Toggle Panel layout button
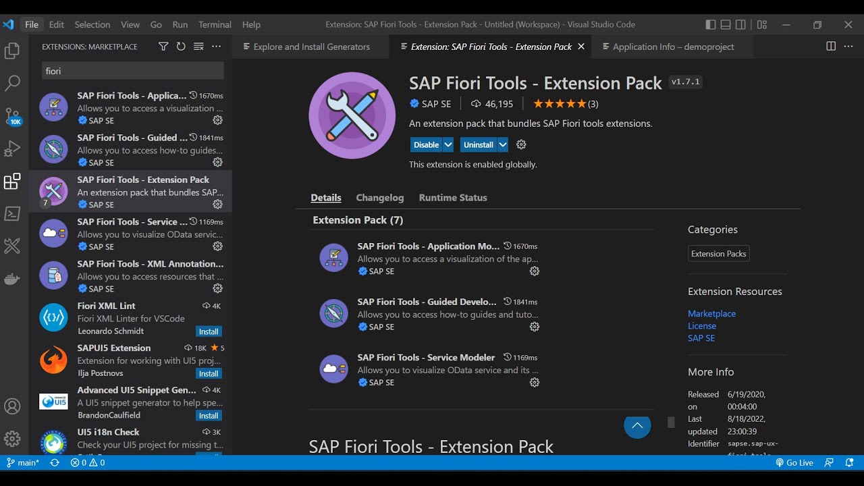This screenshot has width=864, height=486. coord(726,24)
